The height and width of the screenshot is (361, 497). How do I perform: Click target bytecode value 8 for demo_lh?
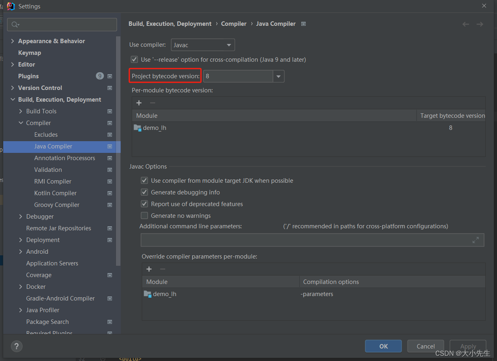click(451, 128)
